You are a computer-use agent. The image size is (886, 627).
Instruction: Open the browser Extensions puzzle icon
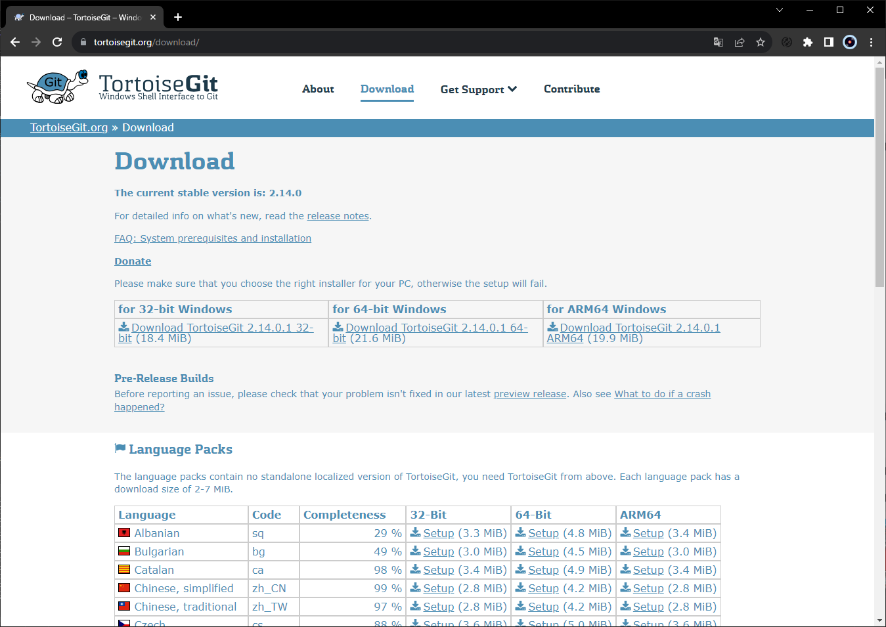(807, 41)
